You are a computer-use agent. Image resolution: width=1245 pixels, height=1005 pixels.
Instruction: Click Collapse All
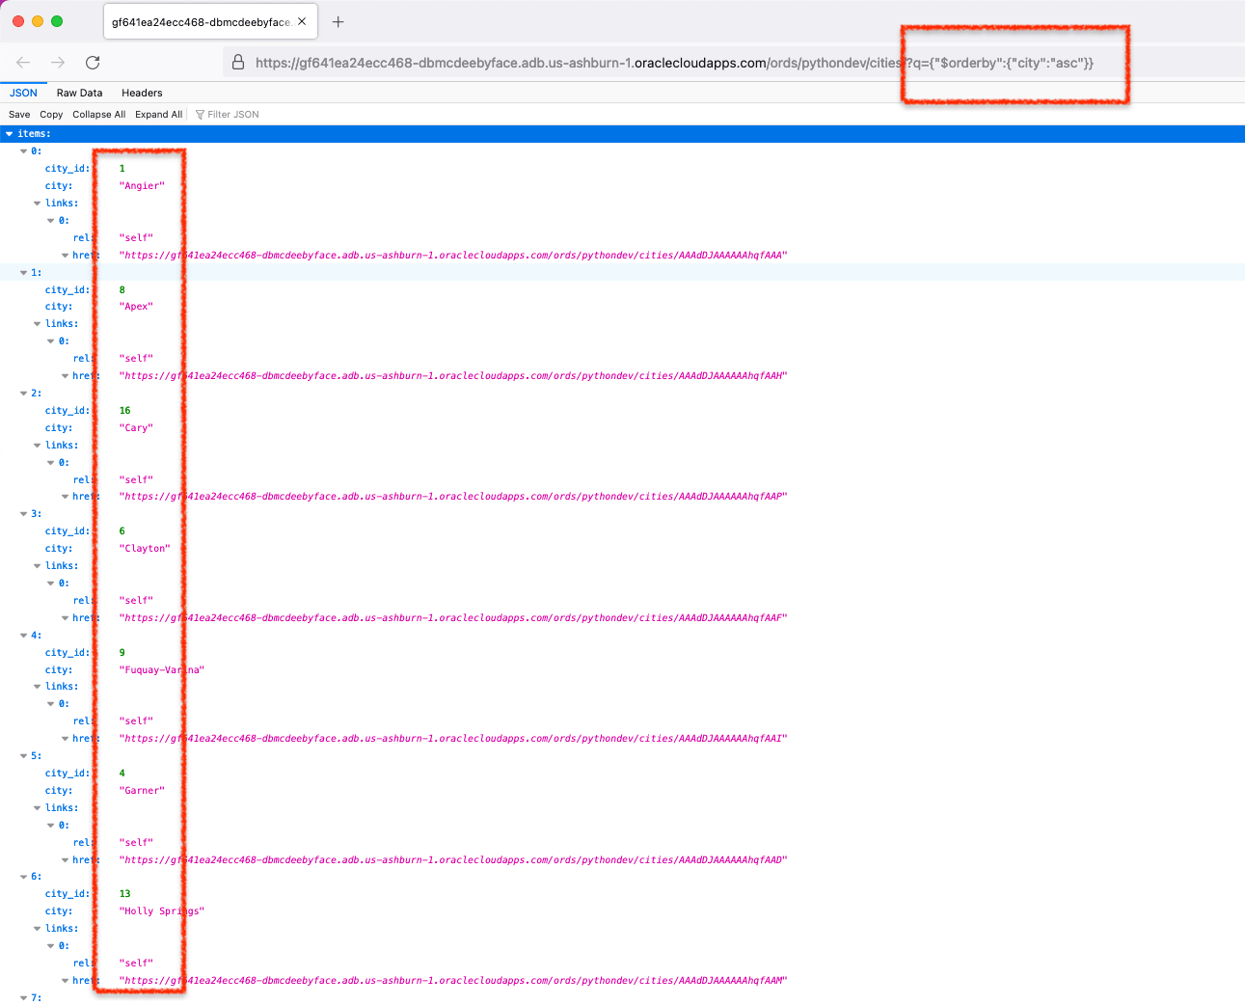pos(98,114)
